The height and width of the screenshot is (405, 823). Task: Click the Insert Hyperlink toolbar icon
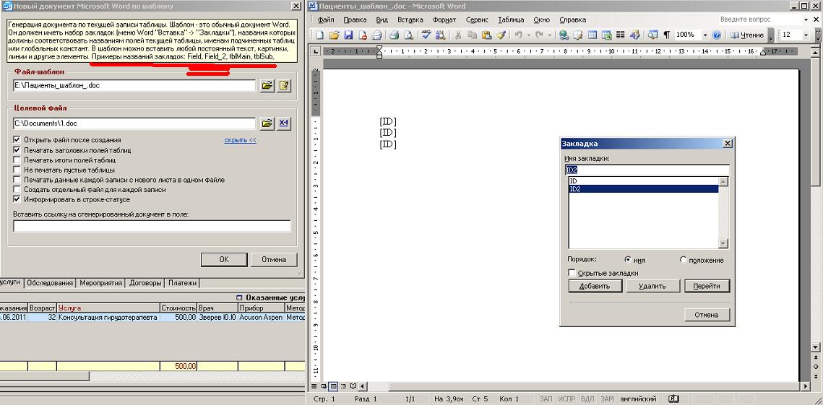point(564,35)
